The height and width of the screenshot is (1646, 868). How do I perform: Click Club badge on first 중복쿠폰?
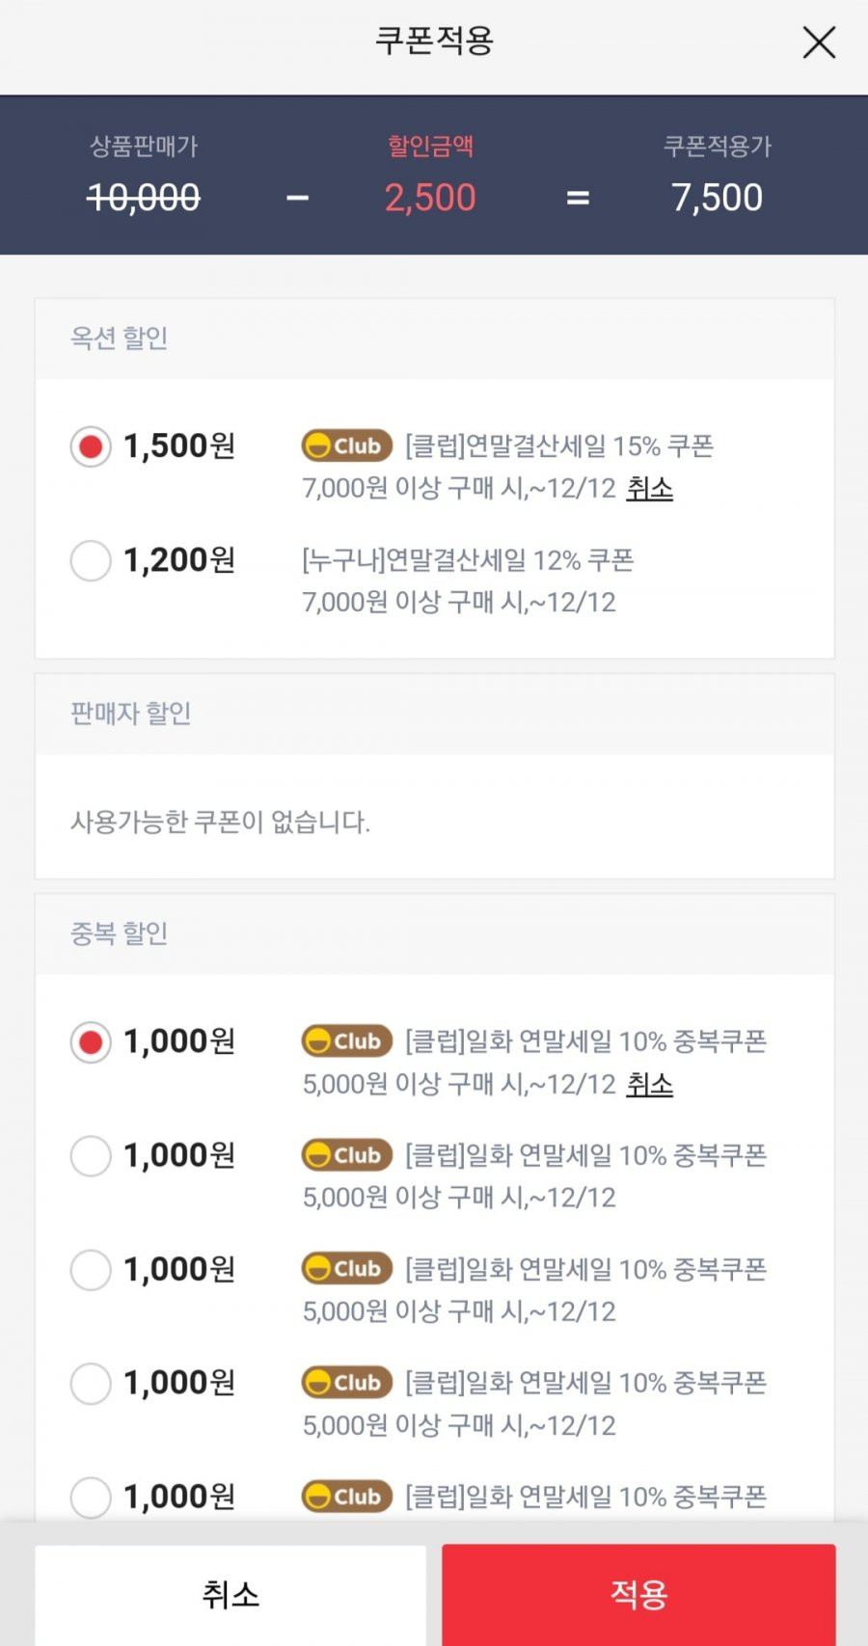pos(347,1041)
